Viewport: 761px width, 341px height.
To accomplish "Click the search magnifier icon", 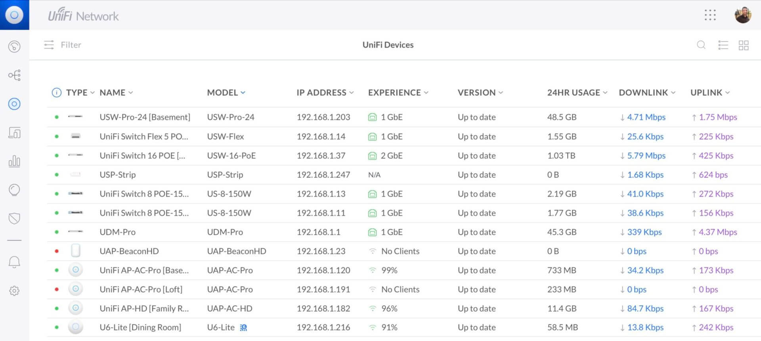I will pyautogui.click(x=701, y=45).
